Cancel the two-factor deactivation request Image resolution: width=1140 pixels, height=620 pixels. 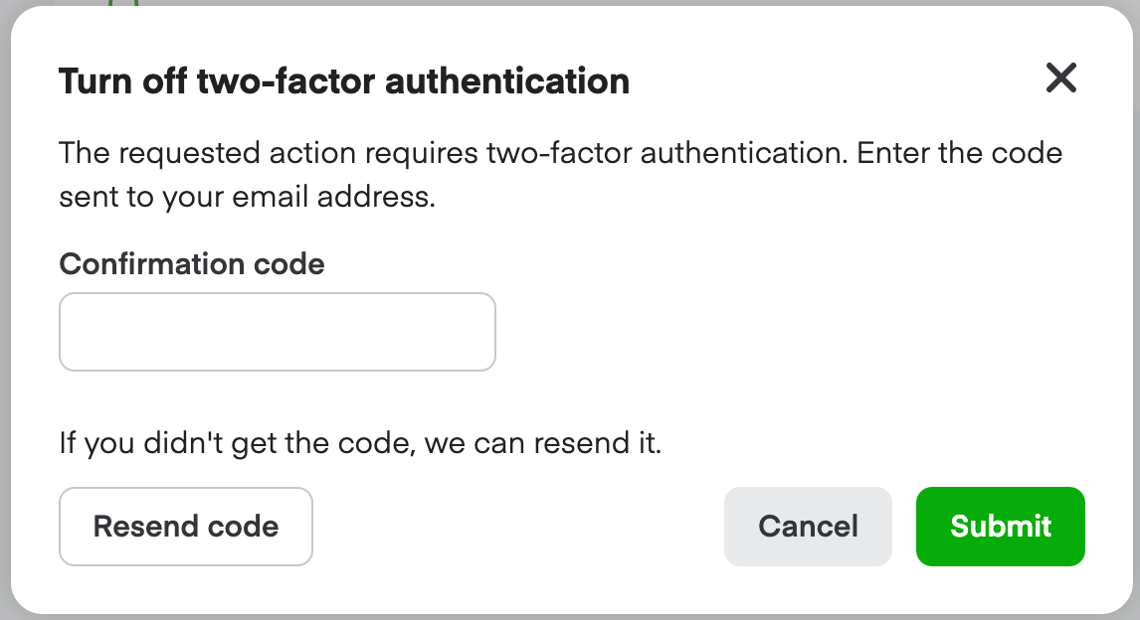click(x=808, y=527)
